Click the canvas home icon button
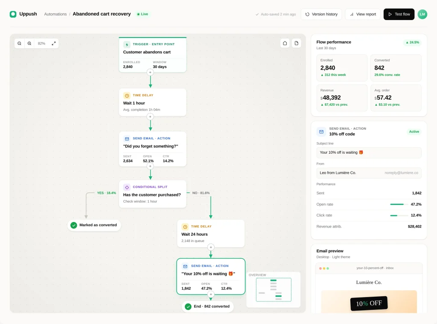Viewport: 437px width, 324px height. pos(285,43)
